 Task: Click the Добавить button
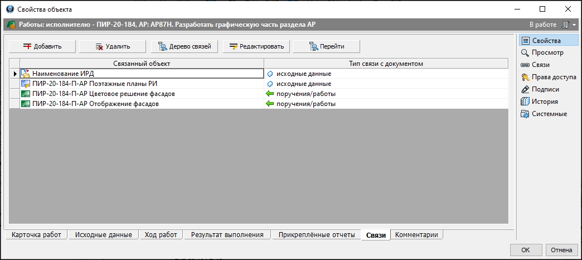coord(42,46)
